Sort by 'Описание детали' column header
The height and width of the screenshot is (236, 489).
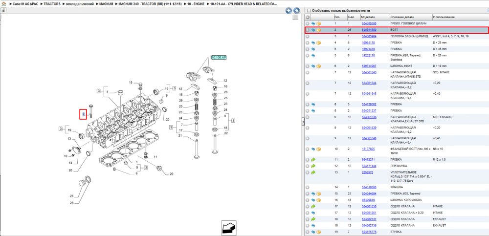pos(402,17)
